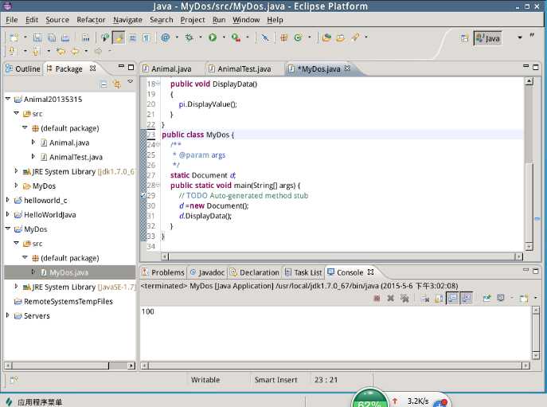Click the New Java Package icon
The height and width of the screenshot is (407, 547).
coord(283,37)
